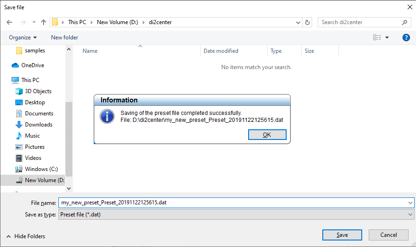Viewport: 416px width, 247px height.
Task: Refresh the di2center folder view
Action: point(307,23)
